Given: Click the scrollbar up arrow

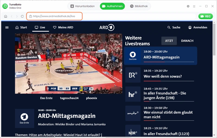Looking at the screenshot, I should point(214,22).
